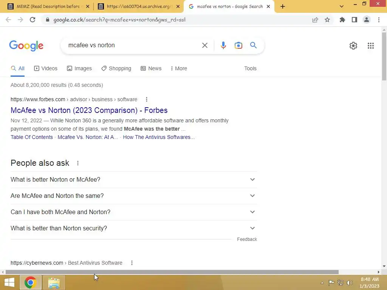Click the Google logo

(x=26, y=46)
